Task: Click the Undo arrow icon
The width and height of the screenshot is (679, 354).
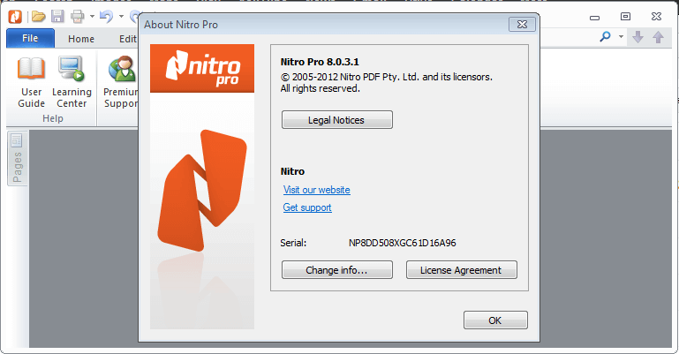Action: [x=106, y=17]
